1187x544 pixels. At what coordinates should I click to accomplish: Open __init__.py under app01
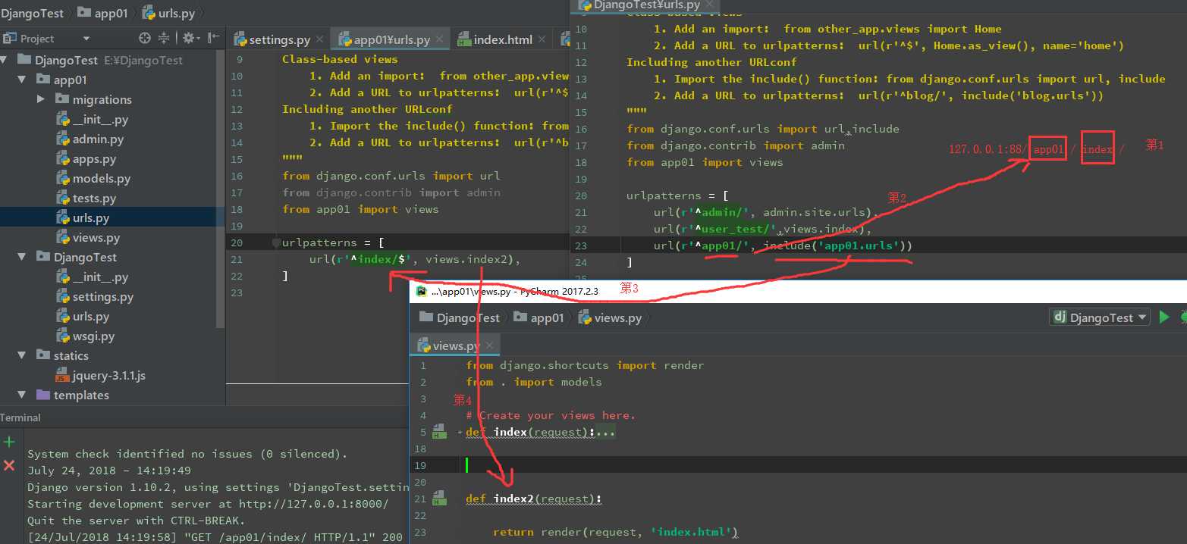pos(100,119)
